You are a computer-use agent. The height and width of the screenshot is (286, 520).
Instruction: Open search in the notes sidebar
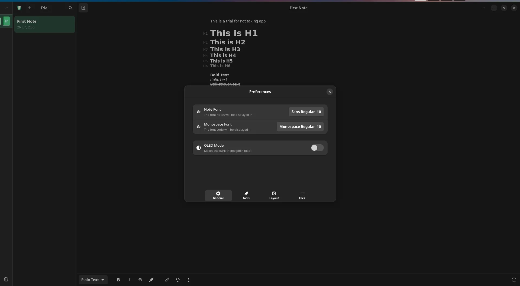click(70, 8)
